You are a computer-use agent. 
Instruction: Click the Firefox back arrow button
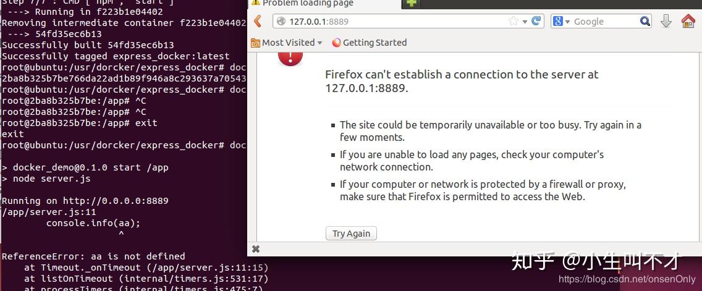click(258, 22)
